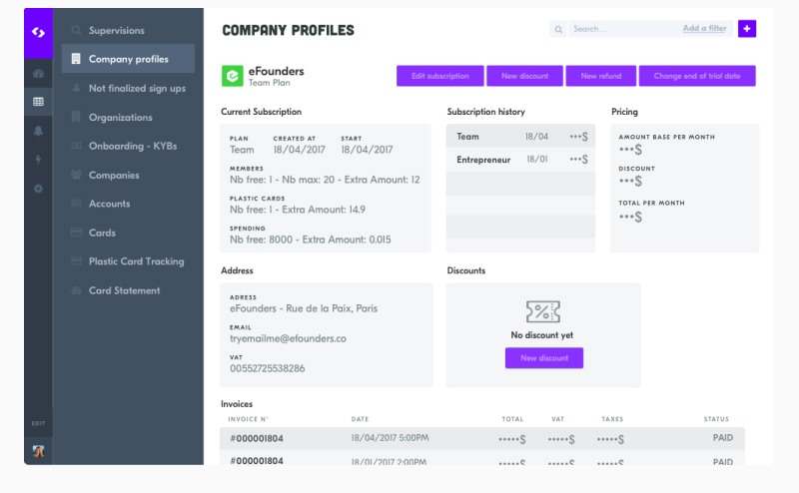Screen dimensions: 799x493
Task: Click the purple plus button
Action: point(746,29)
